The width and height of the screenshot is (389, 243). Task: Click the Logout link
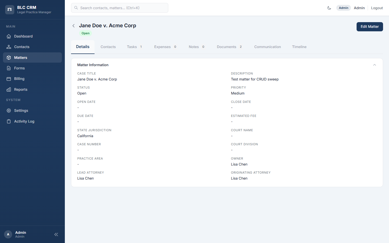pos(377,8)
